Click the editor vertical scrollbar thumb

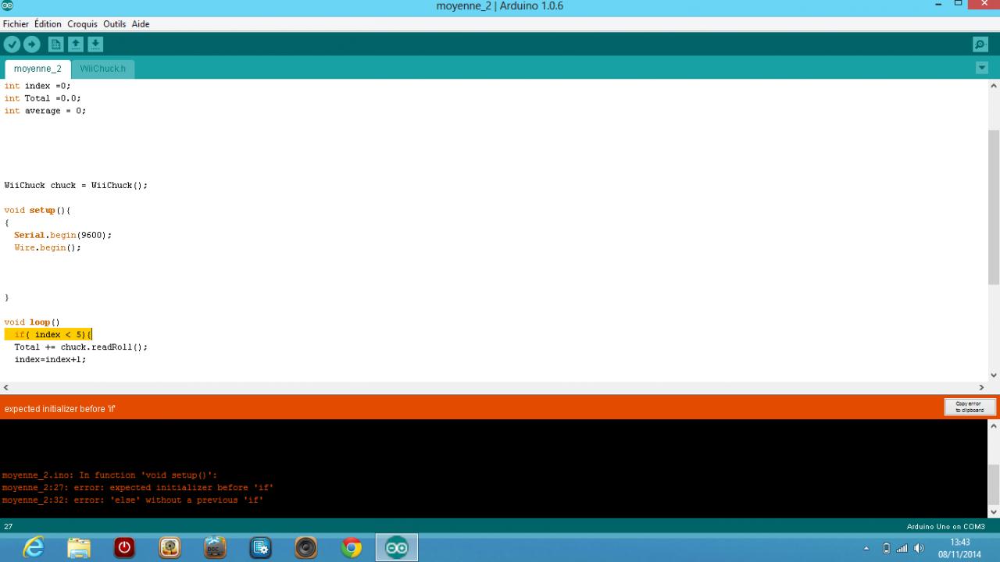click(x=994, y=208)
